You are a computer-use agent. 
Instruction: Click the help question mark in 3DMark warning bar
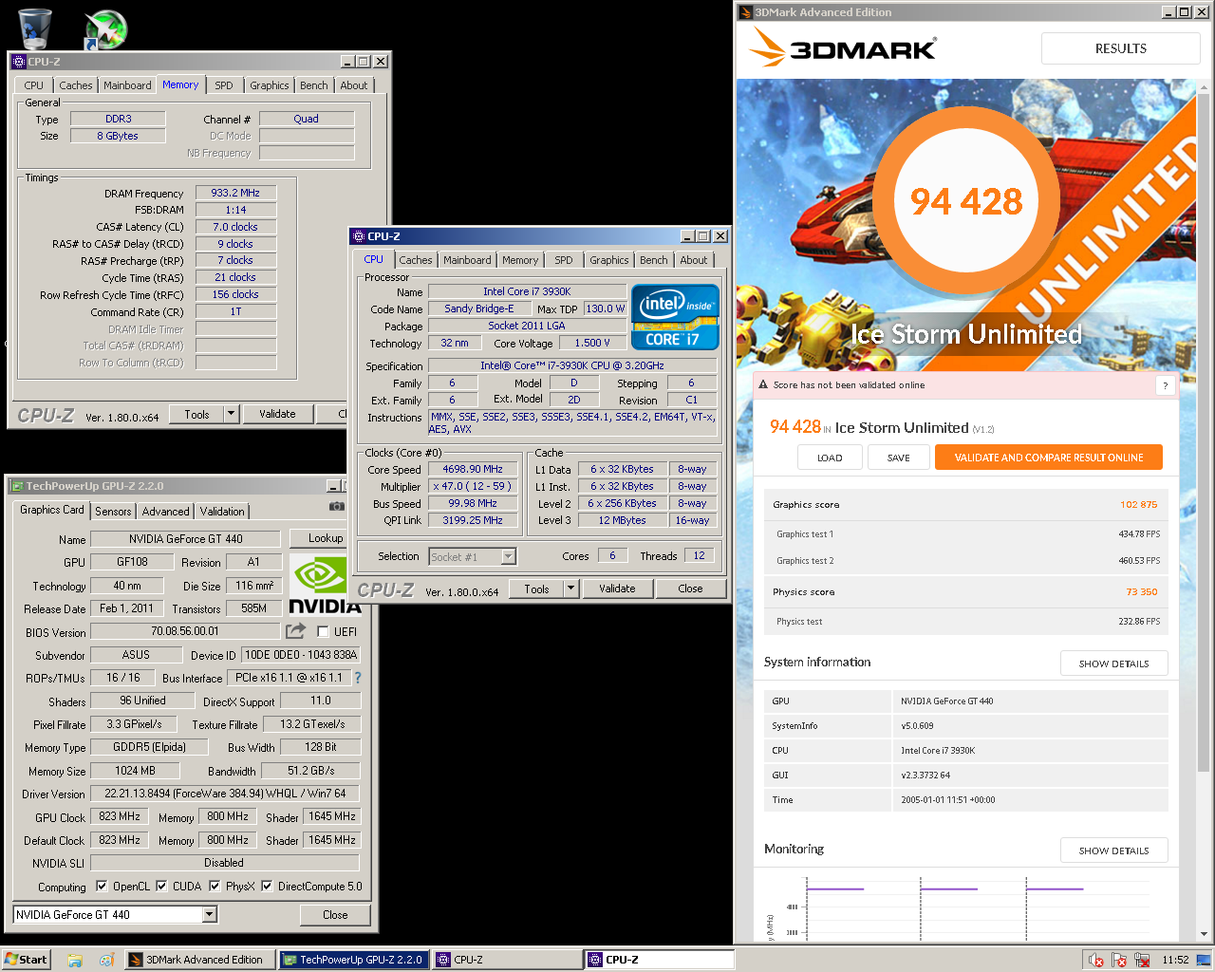pyautogui.click(x=1165, y=385)
